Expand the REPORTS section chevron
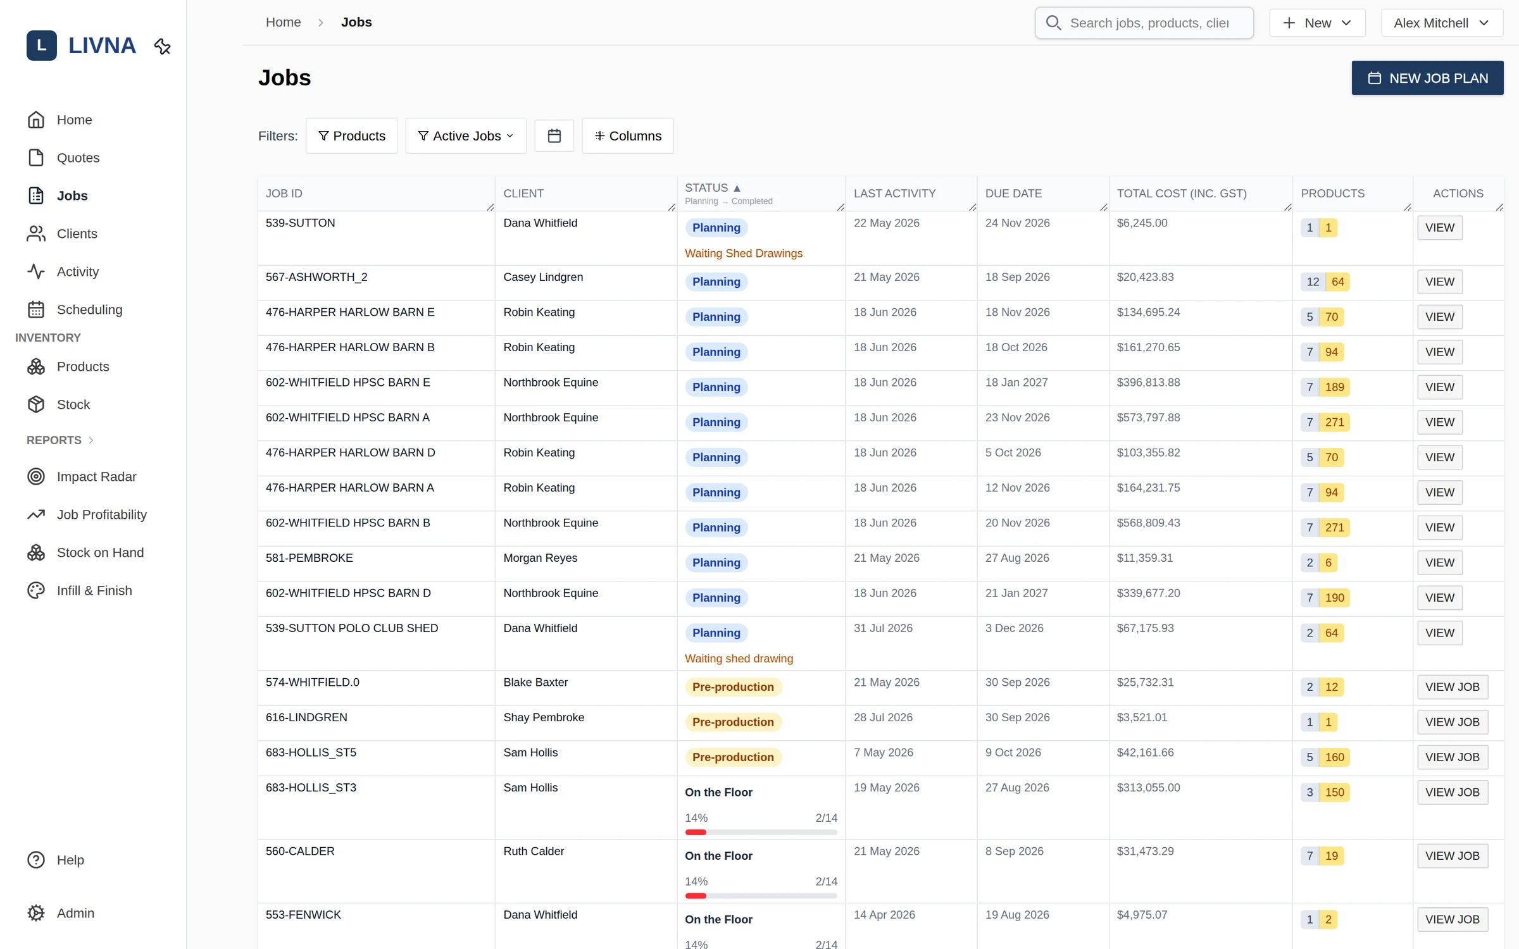1519x949 pixels. 91,440
